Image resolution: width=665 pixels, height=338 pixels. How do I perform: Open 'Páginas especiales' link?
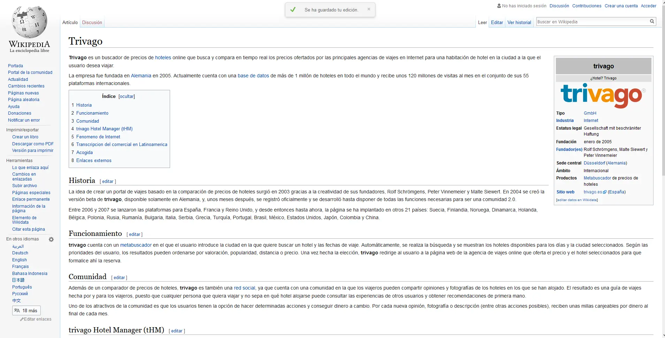[x=31, y=193]
